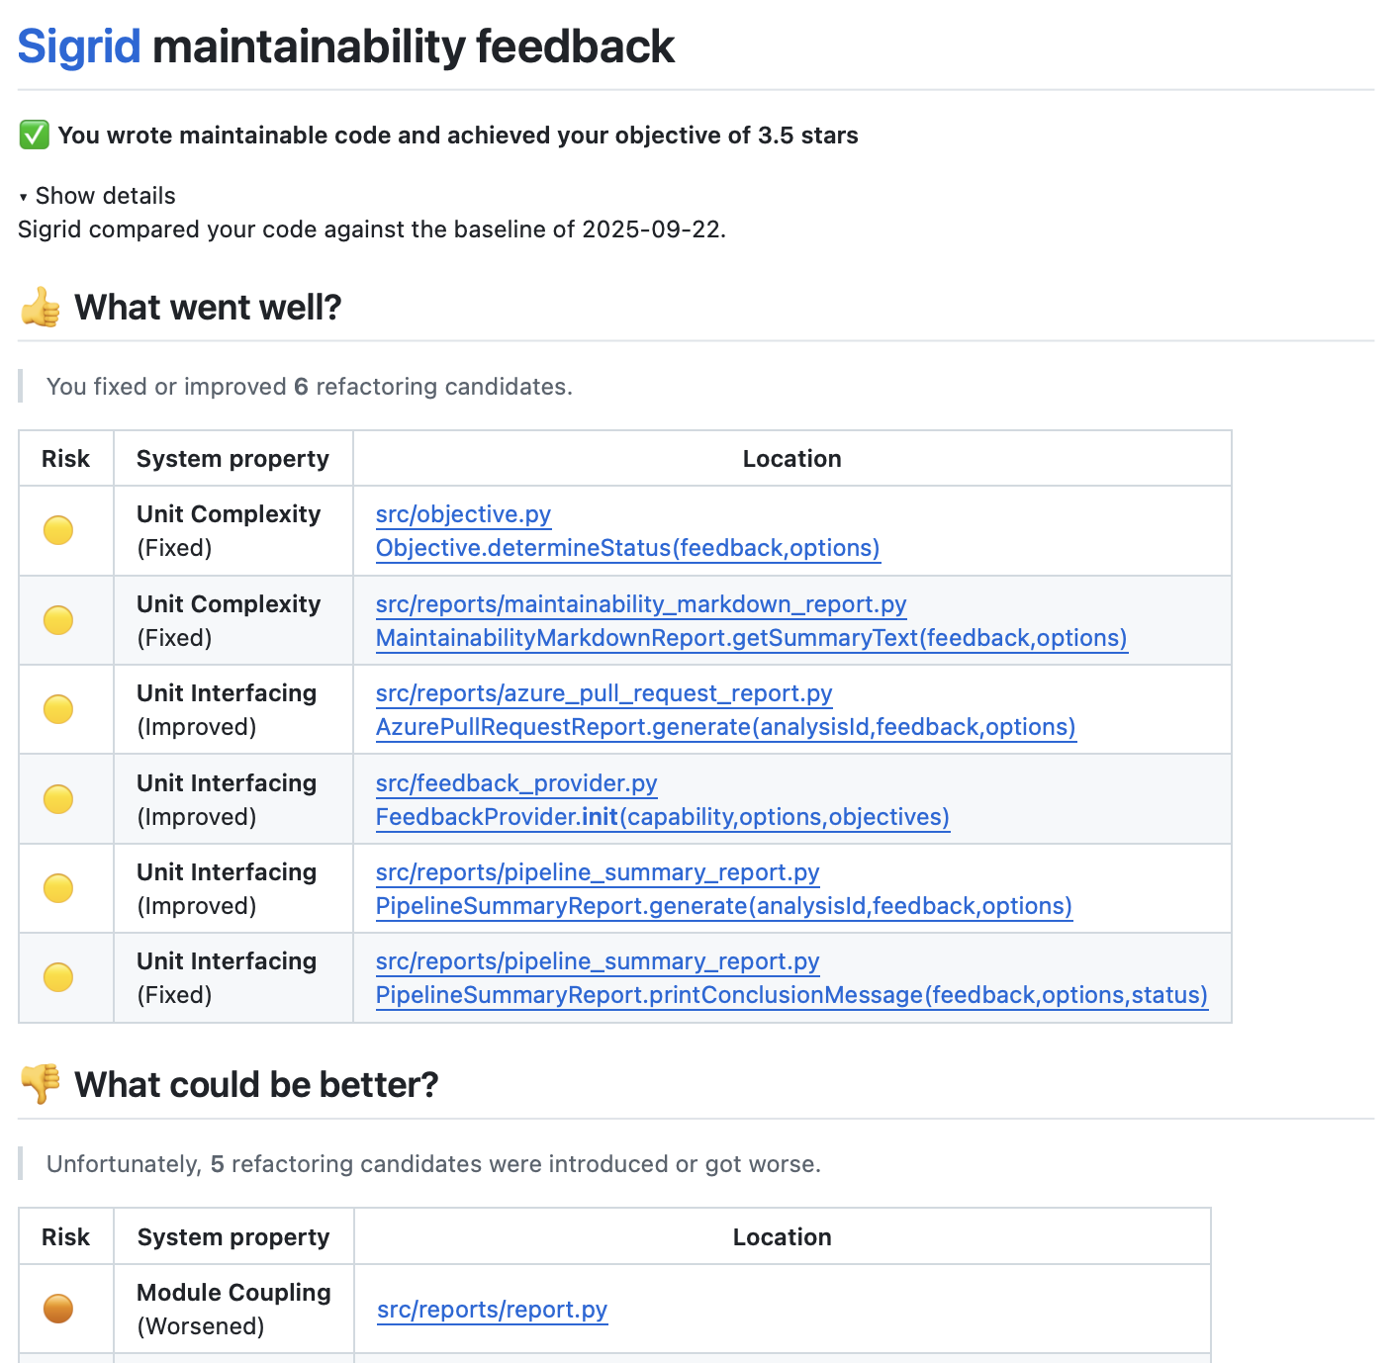
Task: Click the yellow risk dot for src/objective.py
Action: pyautogui.click(x=58, y=530)
